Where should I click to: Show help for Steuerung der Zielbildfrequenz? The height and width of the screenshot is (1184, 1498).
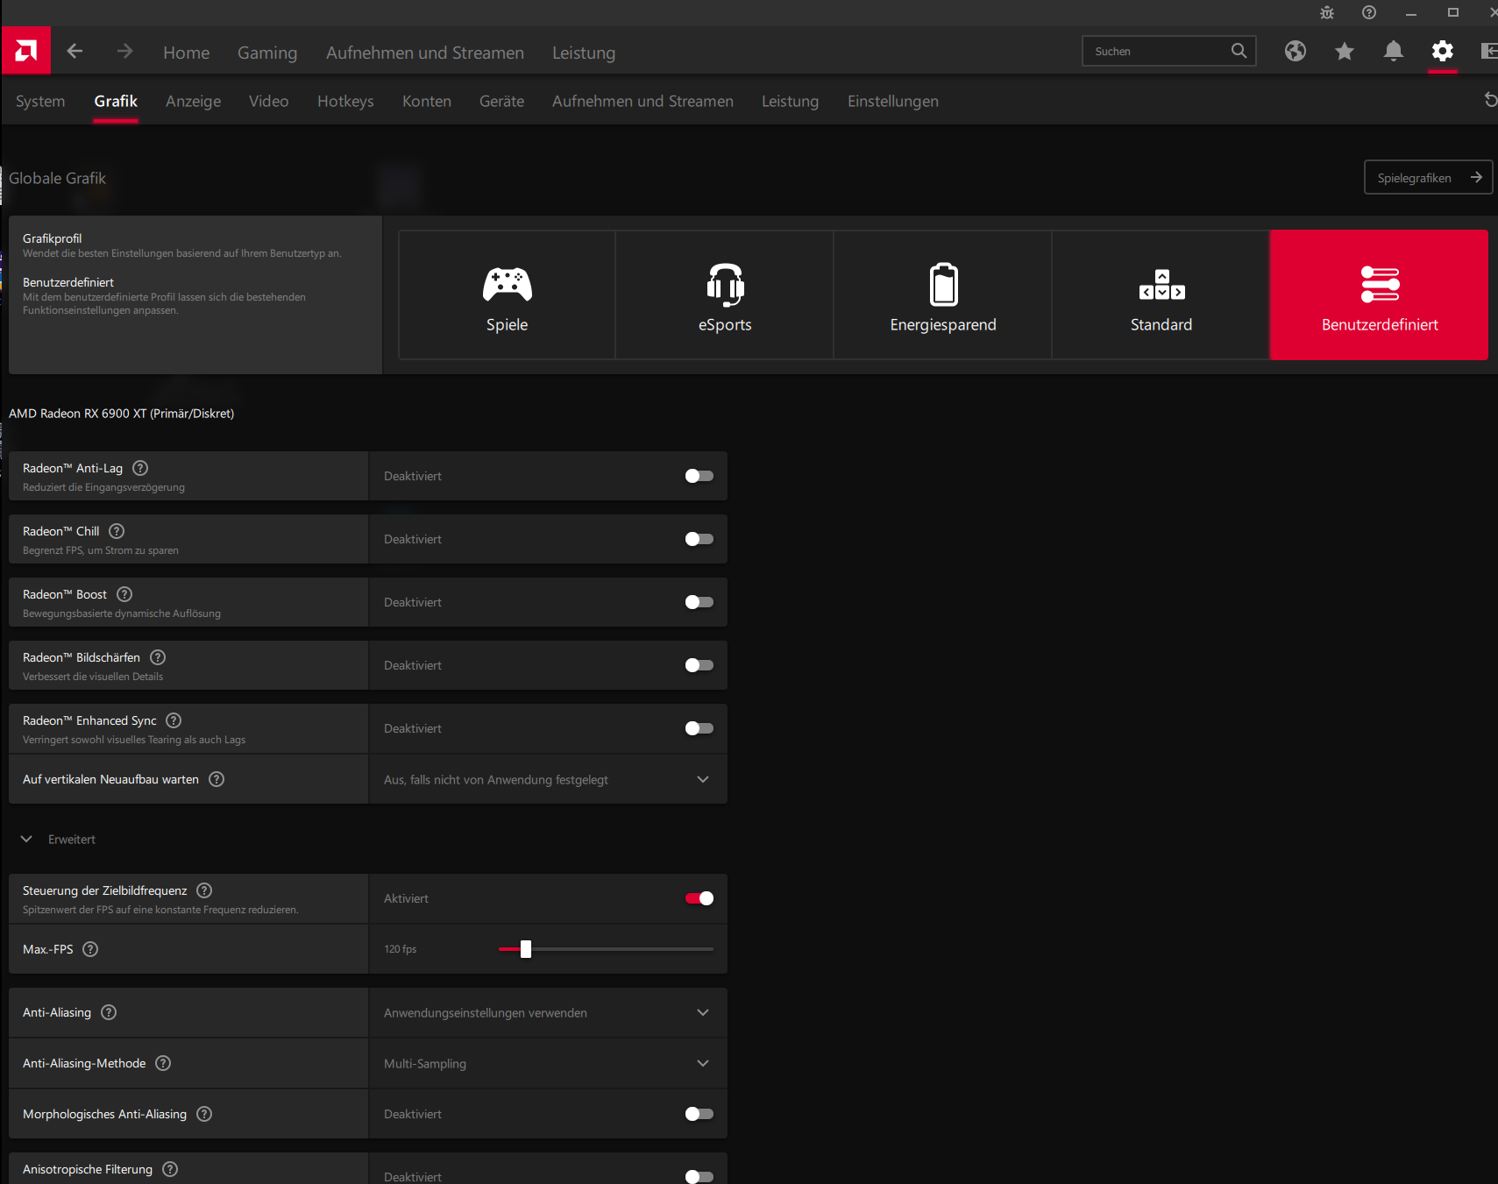click(x=204, y=890)
